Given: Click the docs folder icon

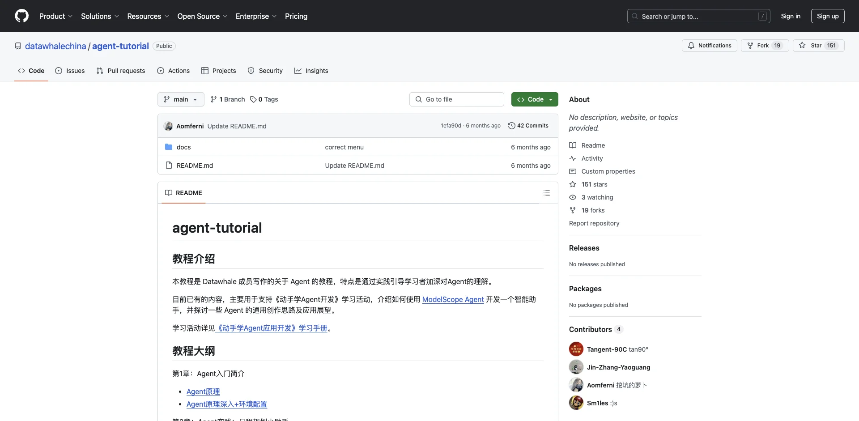Looking at the screenshot, I should 169,147.
